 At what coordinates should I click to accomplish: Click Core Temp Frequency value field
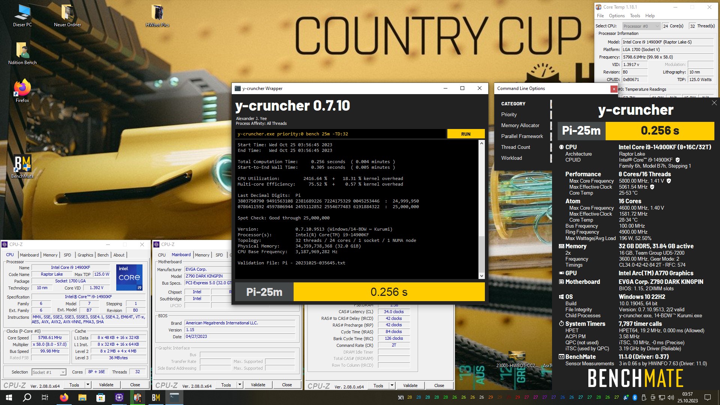click(667, 57)
